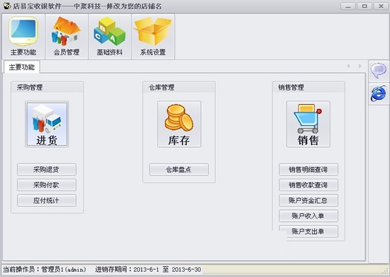The image size is (390, 277).
Task: Click the 仓库盘点 button
Action: (179, 170)
